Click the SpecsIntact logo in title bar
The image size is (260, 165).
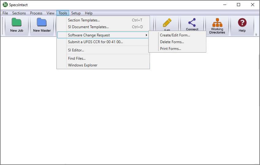click(5, 5)
